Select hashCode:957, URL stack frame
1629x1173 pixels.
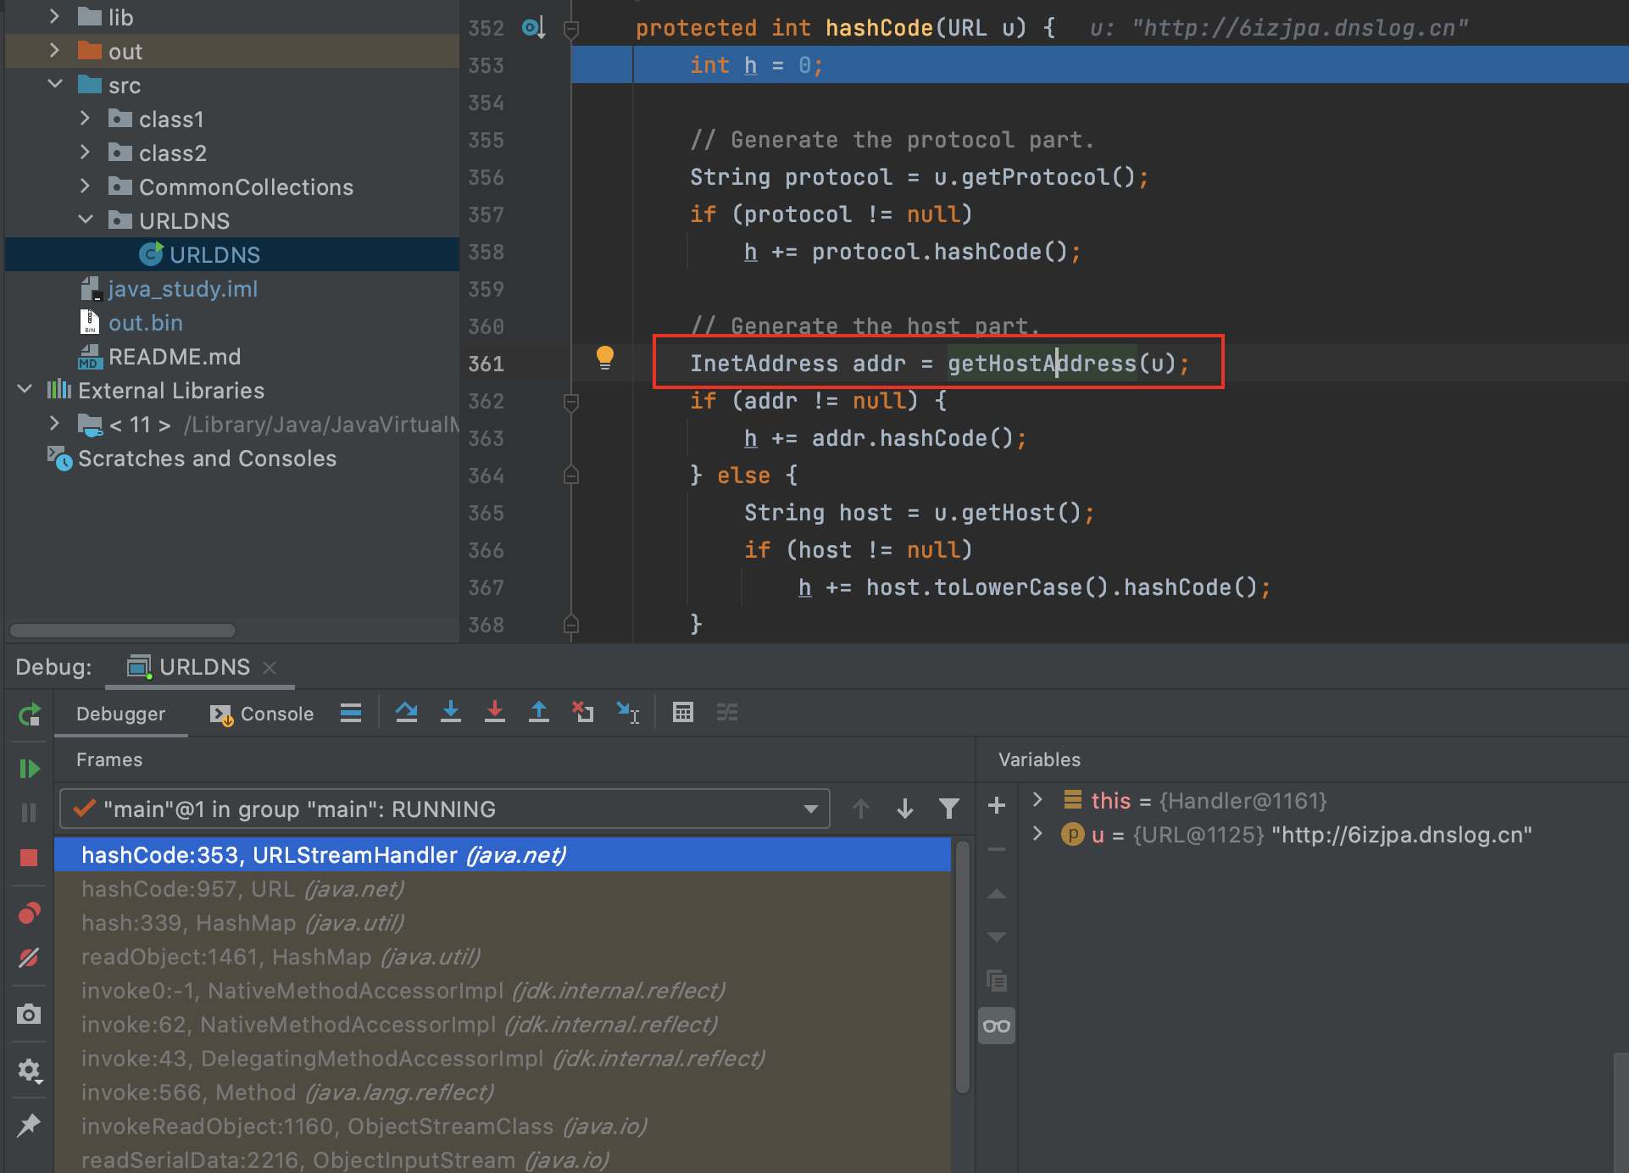(242, 889)
